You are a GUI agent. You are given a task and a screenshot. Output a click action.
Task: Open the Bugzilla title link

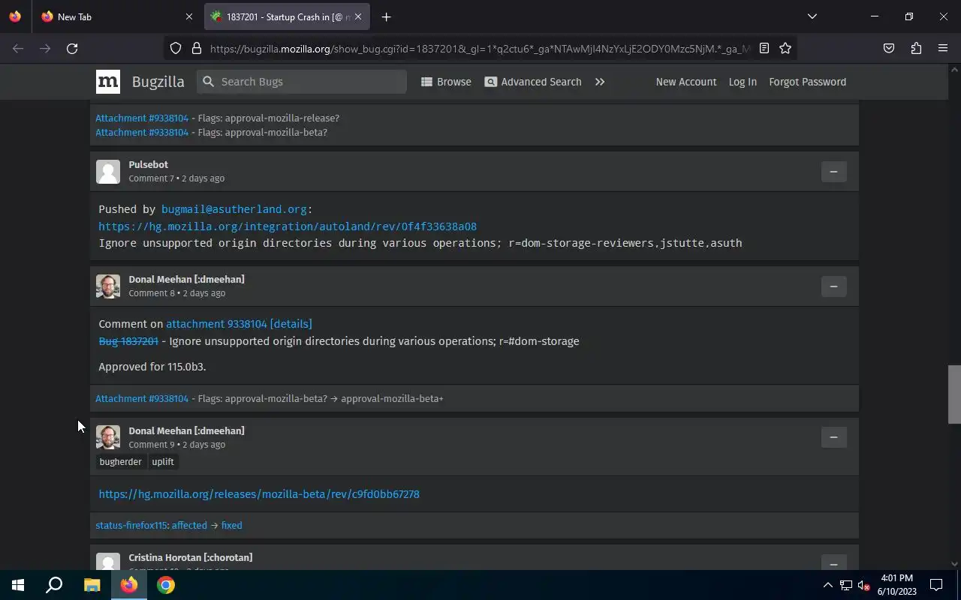(158, 82)
